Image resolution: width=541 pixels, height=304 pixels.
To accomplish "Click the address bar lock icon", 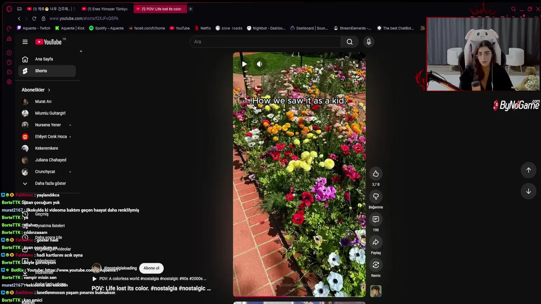I will (43, 19).
